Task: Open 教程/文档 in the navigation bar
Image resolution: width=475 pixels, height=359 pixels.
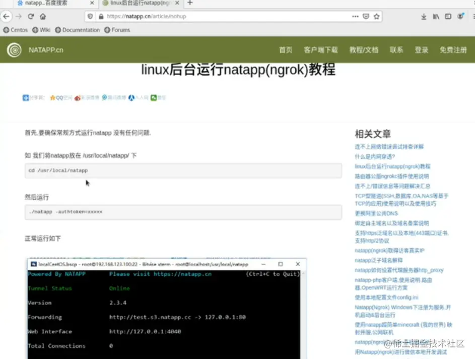Action: click(364, 50)
